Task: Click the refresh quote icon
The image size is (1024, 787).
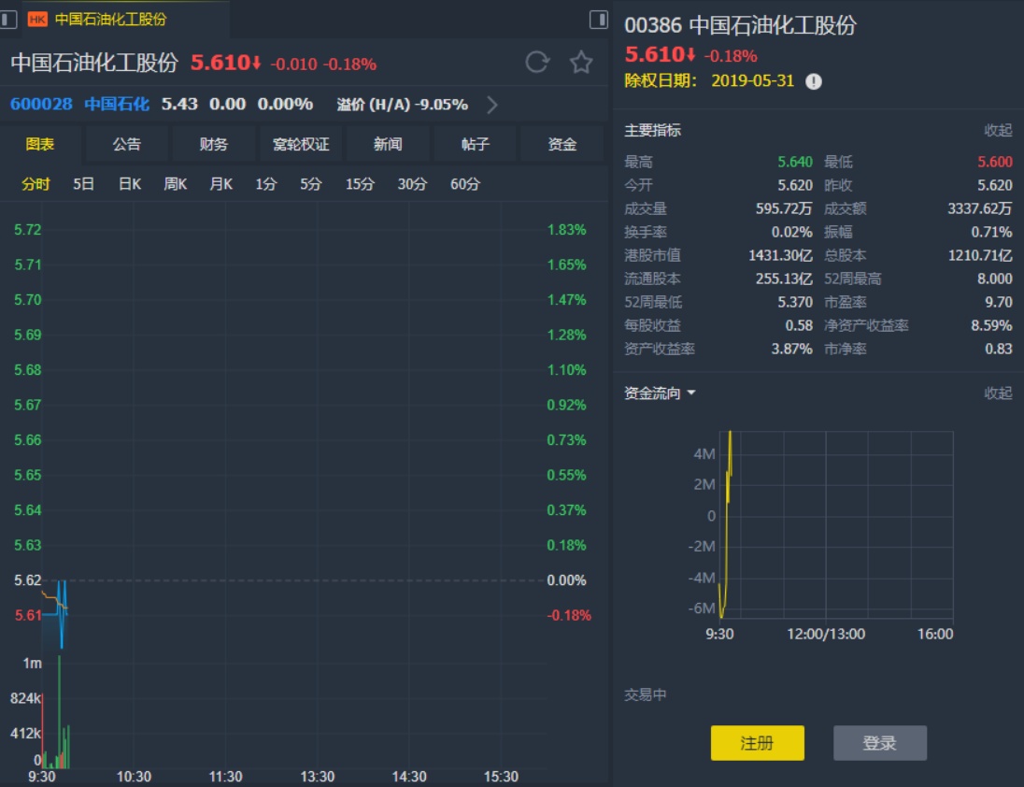Action: 537,63
